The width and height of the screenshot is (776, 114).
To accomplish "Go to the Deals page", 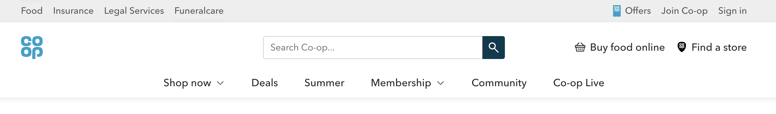I will (265, 83).
